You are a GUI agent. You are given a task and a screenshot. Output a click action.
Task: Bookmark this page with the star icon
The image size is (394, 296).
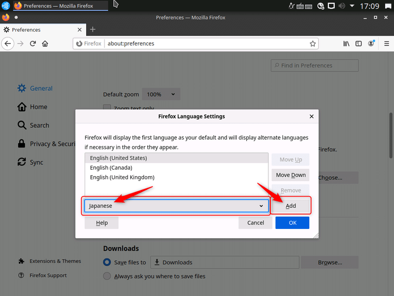pos(313,43)
